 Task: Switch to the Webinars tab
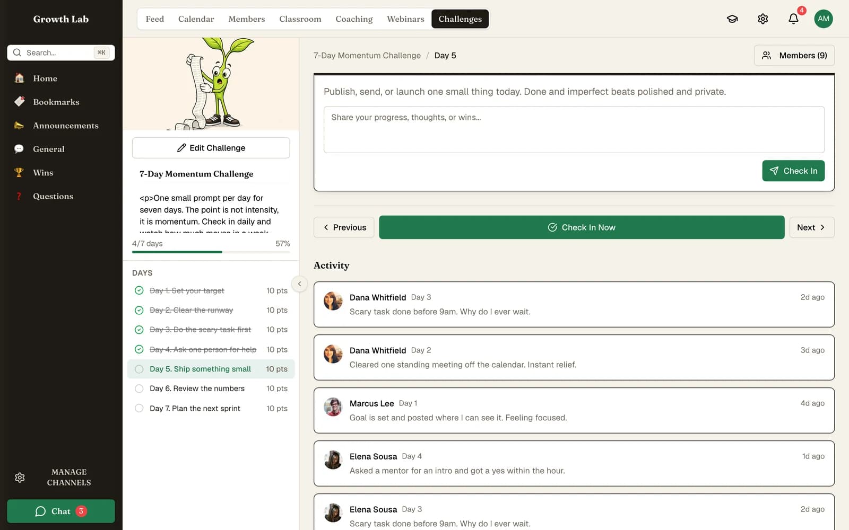pos(405,19)
